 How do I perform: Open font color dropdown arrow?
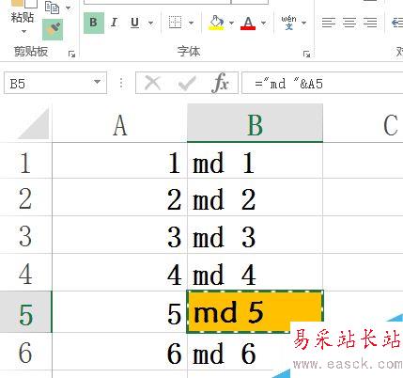(x=263, y=23)
